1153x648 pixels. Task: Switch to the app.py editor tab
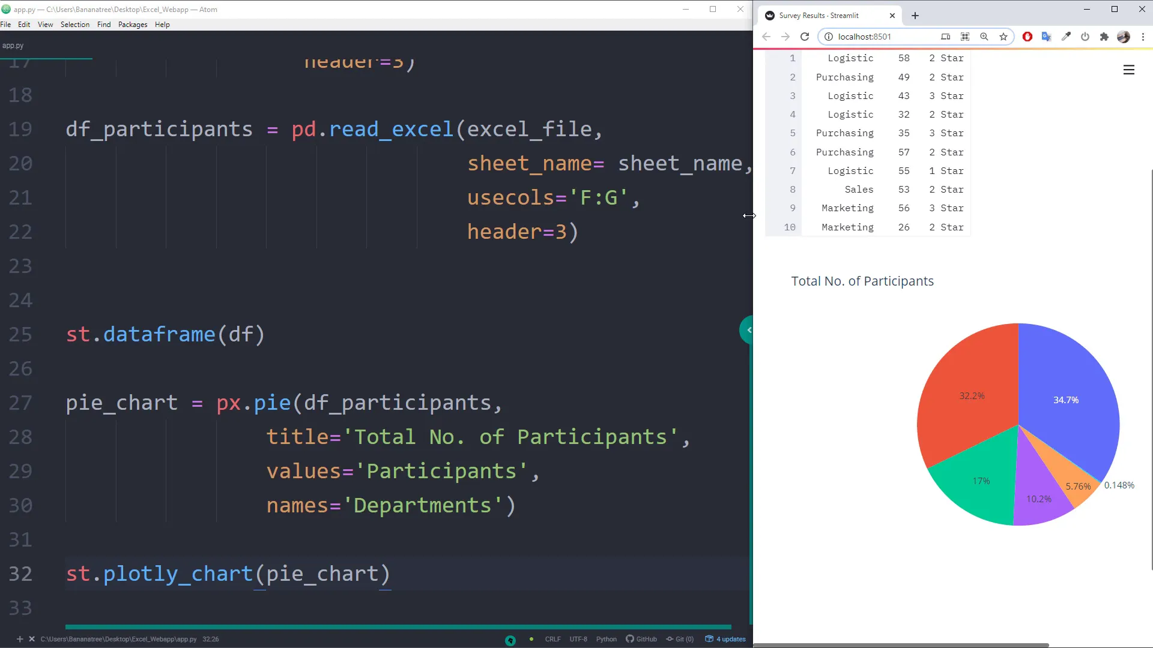click(13, 46)
